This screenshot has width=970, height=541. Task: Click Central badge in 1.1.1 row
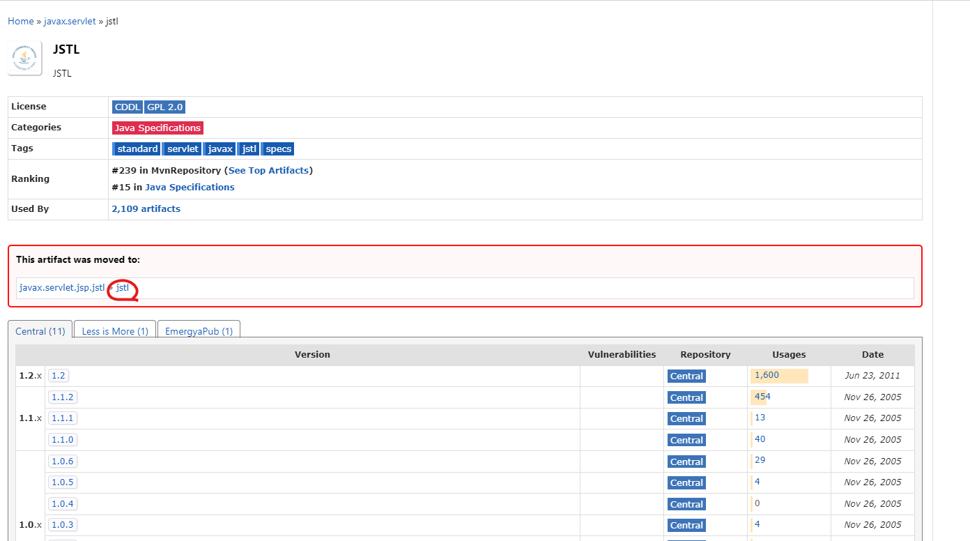[x=686, y=418]
